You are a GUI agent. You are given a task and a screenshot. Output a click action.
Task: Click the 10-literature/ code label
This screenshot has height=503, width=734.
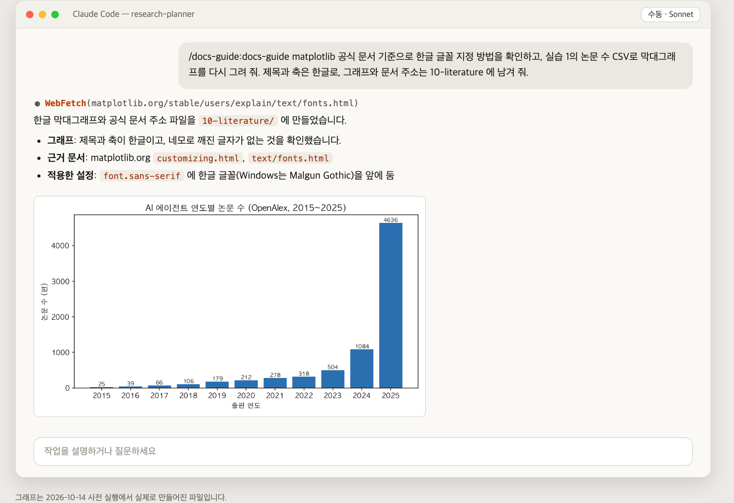point(238,121)
